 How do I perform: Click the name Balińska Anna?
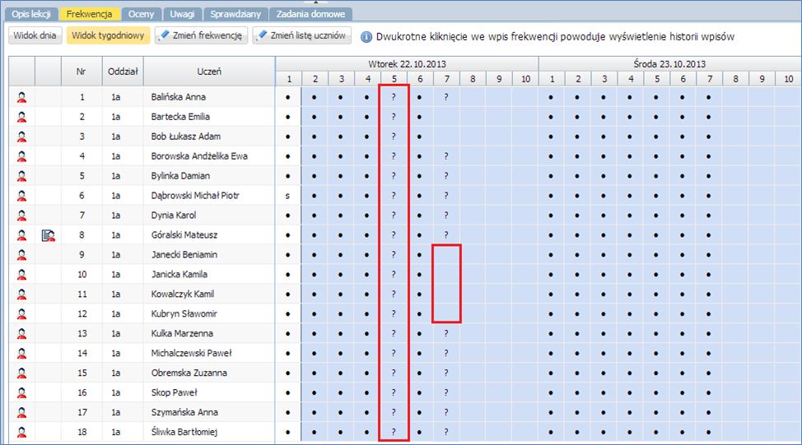179,97
